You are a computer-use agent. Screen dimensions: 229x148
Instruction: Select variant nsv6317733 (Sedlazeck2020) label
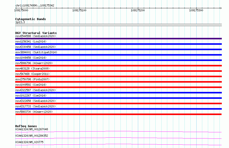[x=36, y=106]
